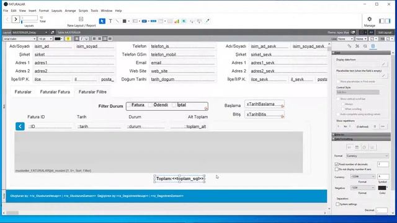Select the Format Painter tool
The width and height of the screenshot is (397, 223).
tap(207, 21)
